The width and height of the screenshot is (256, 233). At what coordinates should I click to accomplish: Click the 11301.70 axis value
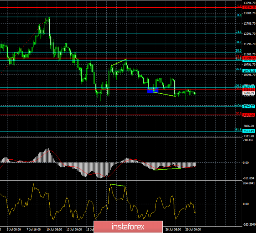coord(249,54)
